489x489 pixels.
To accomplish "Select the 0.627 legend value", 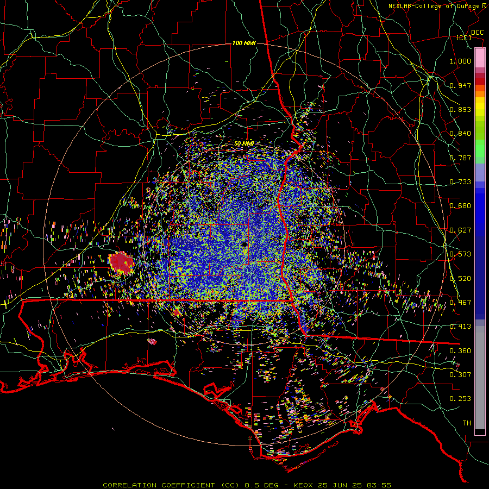I will pyautogui.click(x=460, y=230).
